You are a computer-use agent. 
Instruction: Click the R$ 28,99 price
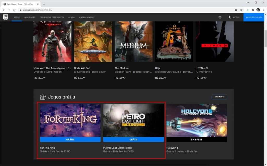(160, 78)
